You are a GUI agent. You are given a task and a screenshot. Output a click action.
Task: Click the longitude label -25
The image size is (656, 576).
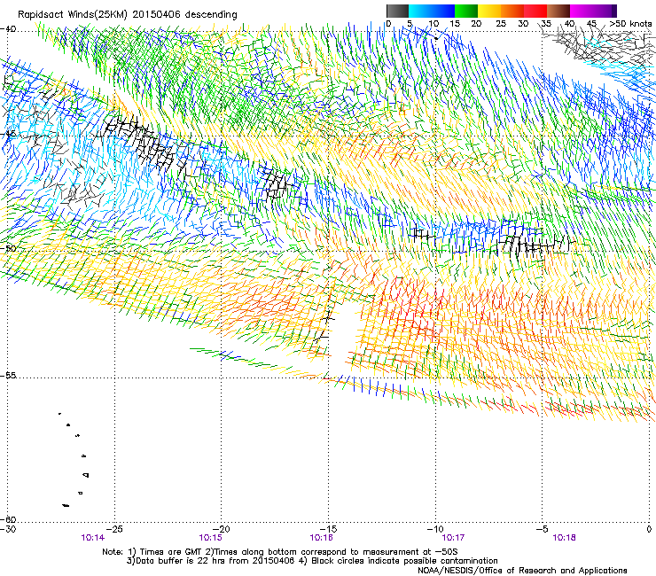[x=114, y=529]
